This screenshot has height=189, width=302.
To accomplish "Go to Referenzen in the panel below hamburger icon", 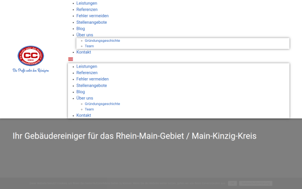I will coord(87,73).
